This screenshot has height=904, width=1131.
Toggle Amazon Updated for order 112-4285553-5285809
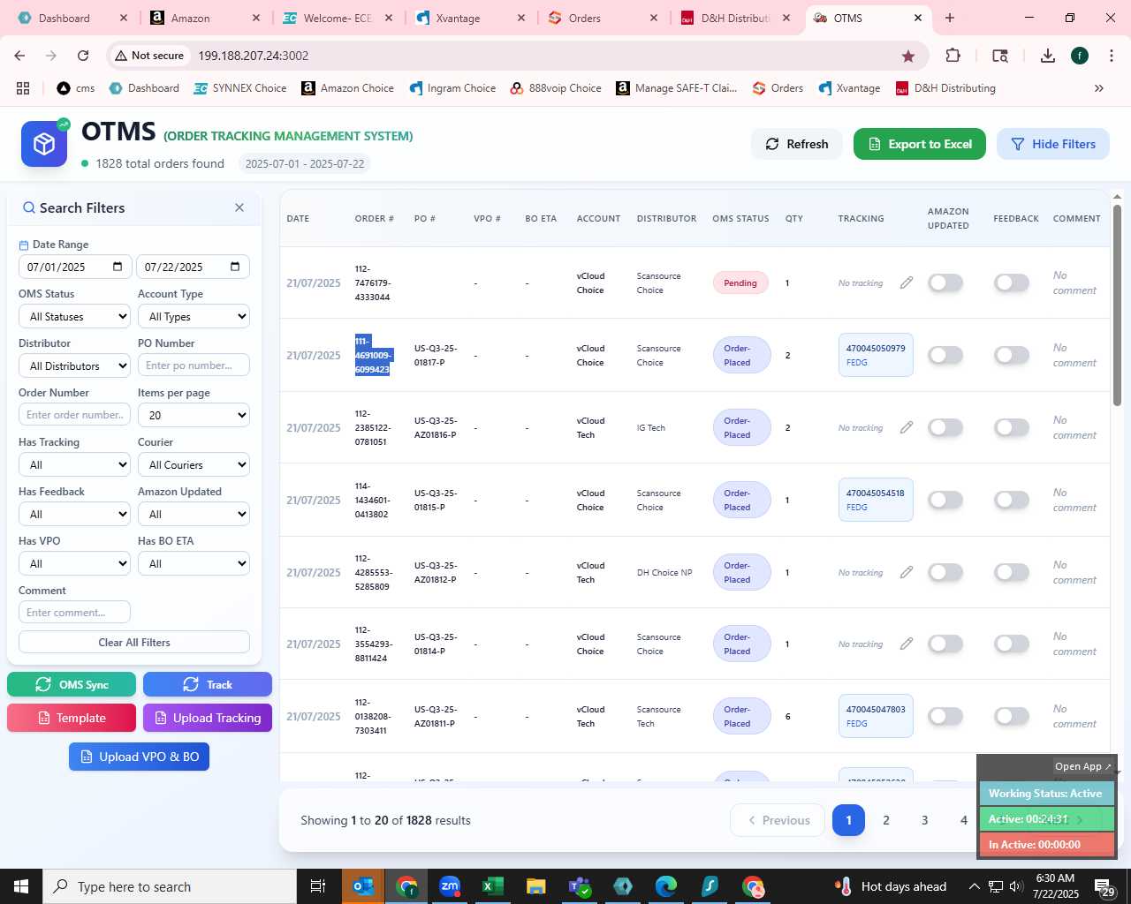[x=945, y=572]
